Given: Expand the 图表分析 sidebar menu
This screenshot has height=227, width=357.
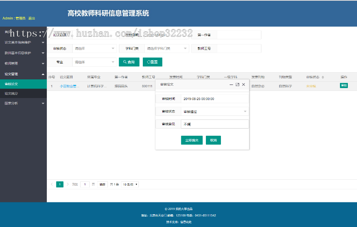Looking at the screenshot, I should [23, 103].
